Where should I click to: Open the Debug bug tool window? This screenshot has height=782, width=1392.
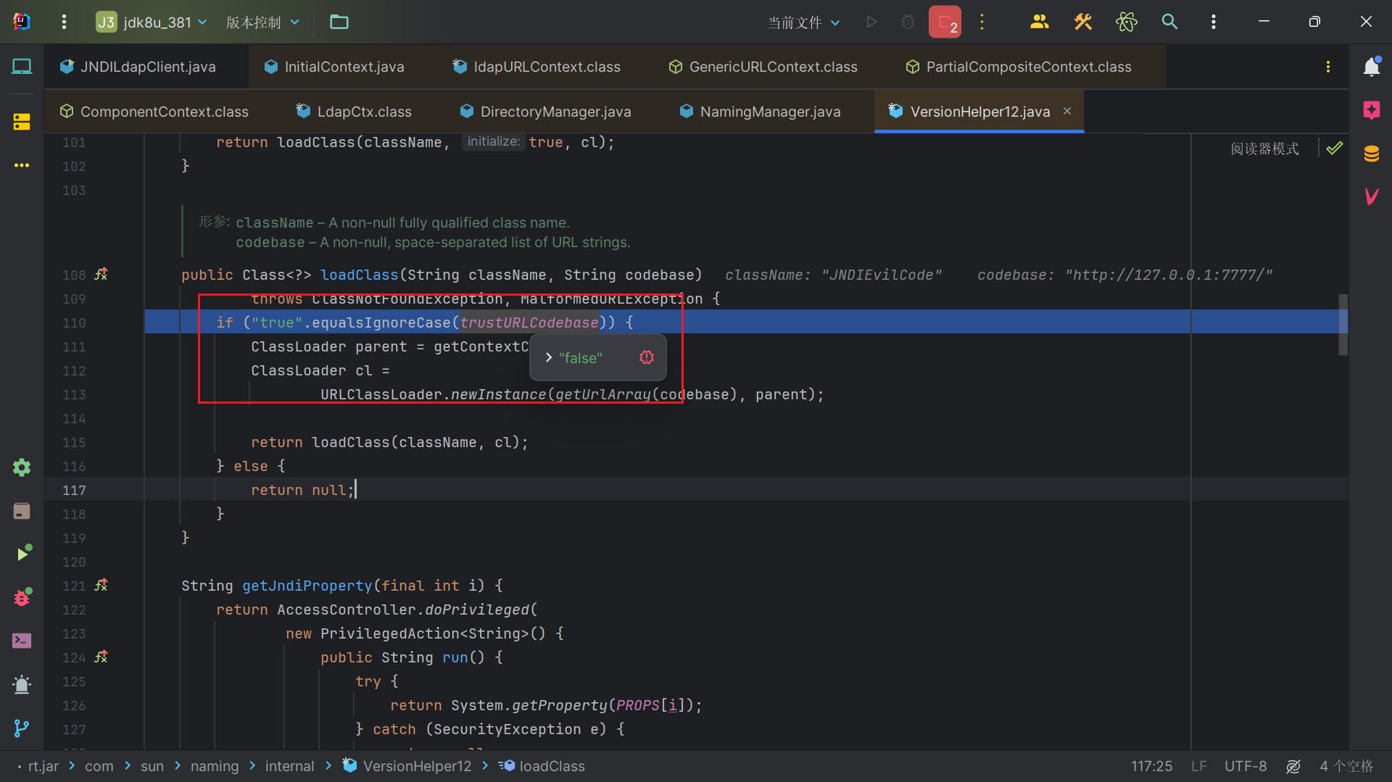(22, 597)
